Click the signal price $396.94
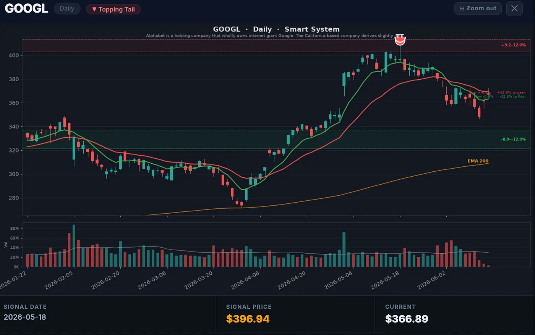The image size is (535, 335). click(248, 319)
